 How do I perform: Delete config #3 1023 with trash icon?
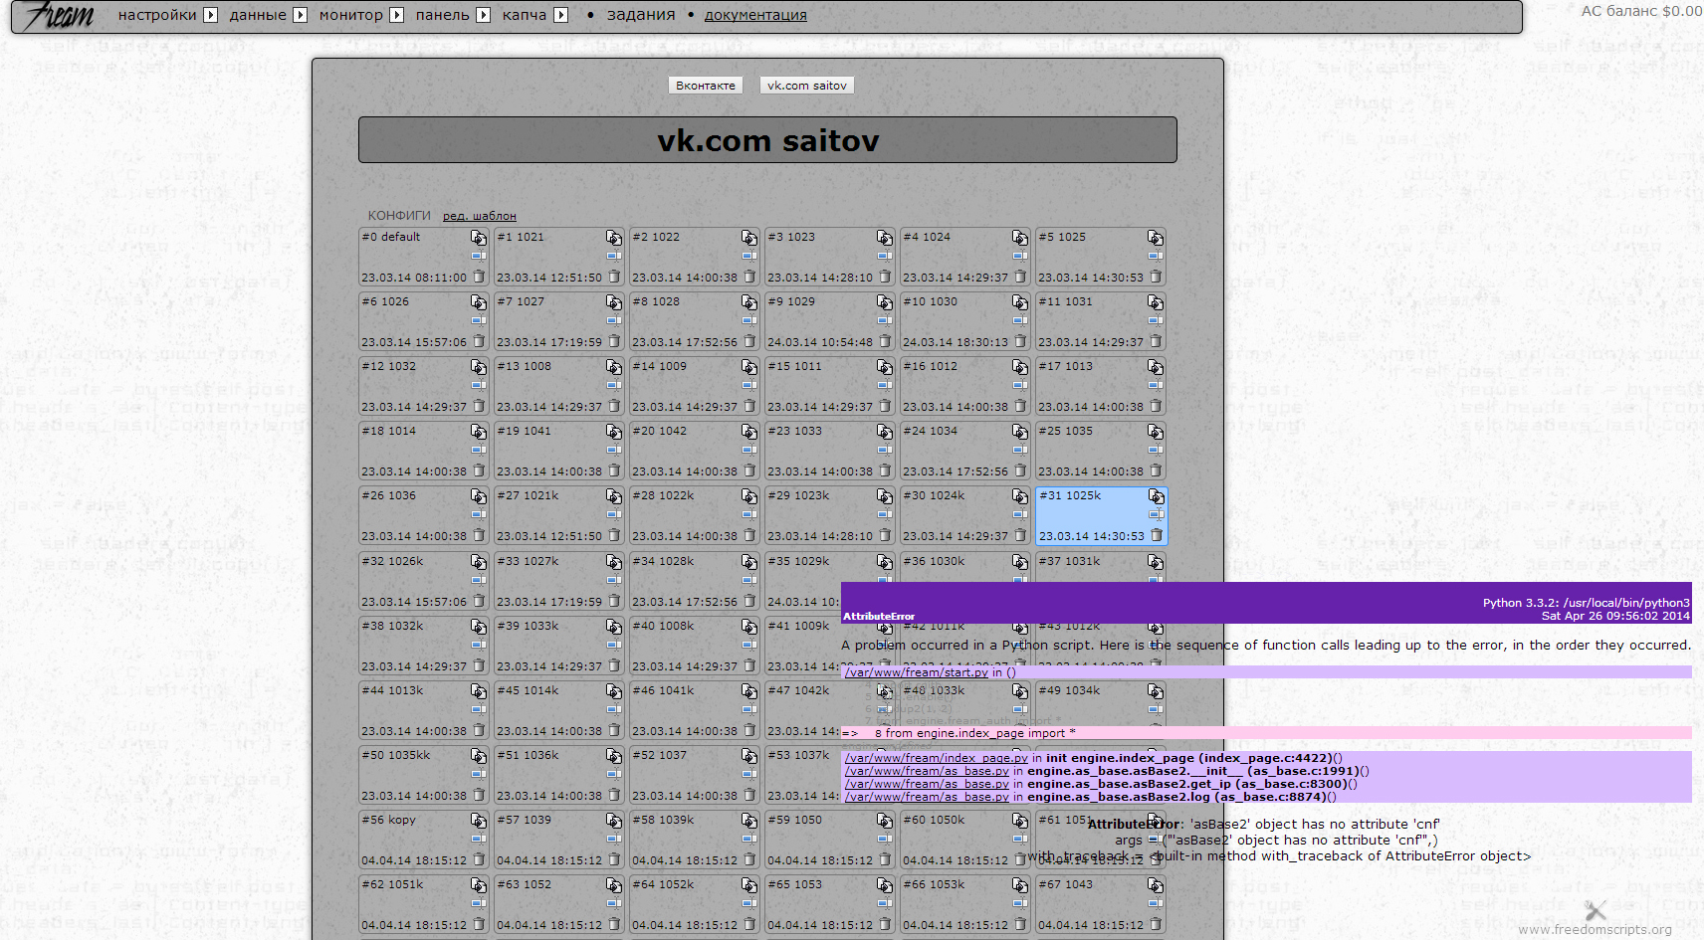[885, 277]
